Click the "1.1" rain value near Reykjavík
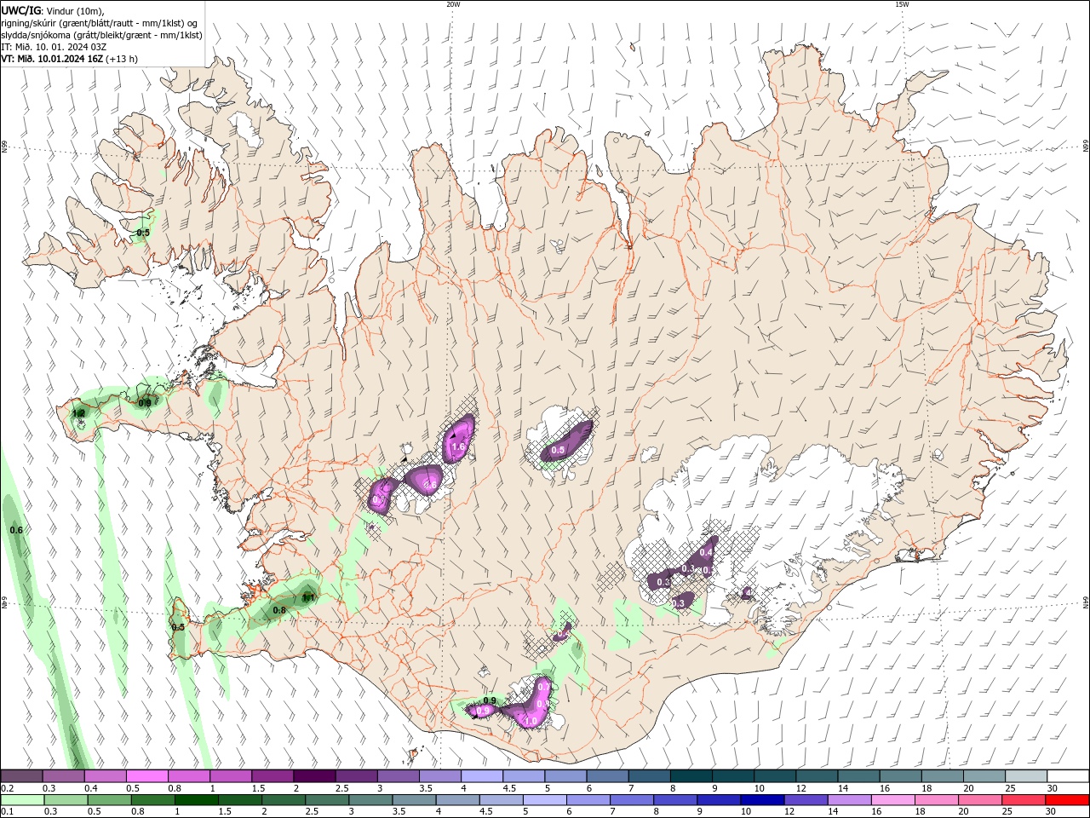Viewport: 1090px width, 818px height. coord(309,598)
